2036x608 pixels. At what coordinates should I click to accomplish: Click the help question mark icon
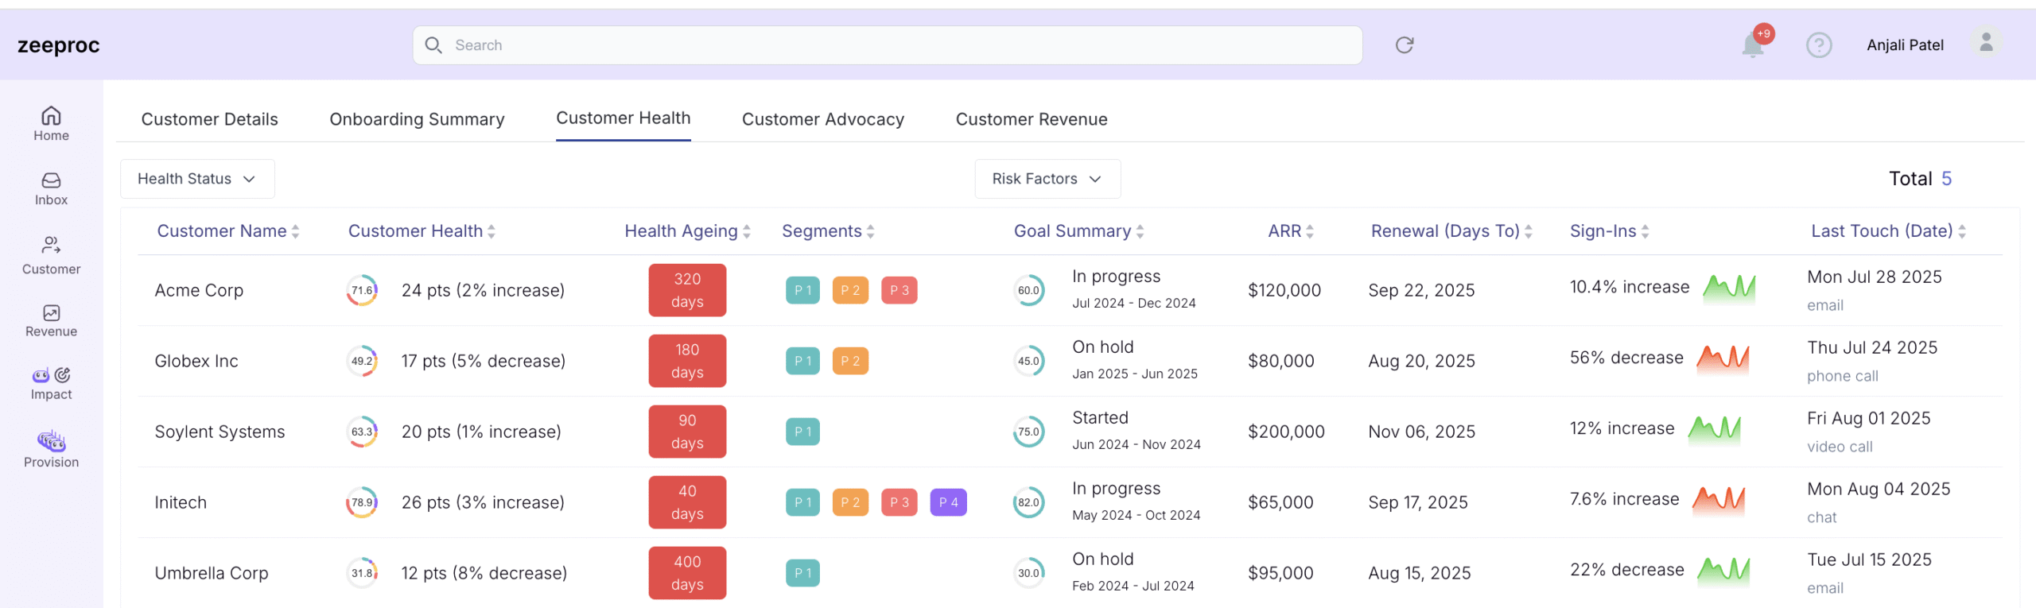pyautogui.click(x=1818, y=45)
